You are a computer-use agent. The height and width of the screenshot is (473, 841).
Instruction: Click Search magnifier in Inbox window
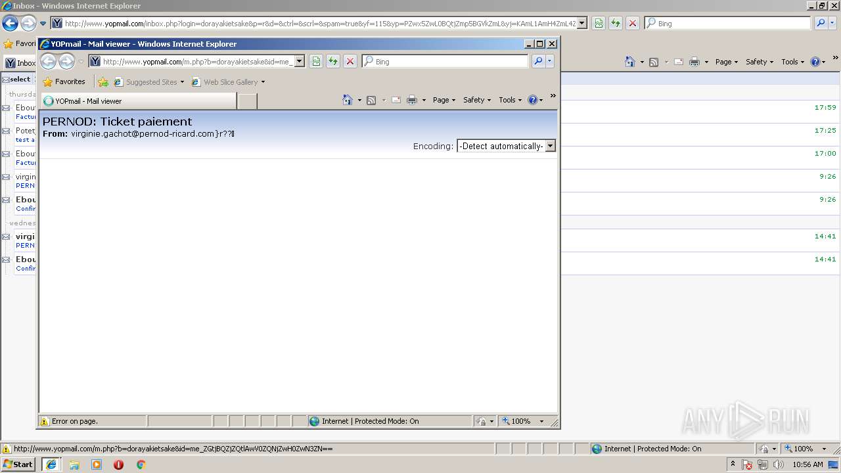(821, 23)
